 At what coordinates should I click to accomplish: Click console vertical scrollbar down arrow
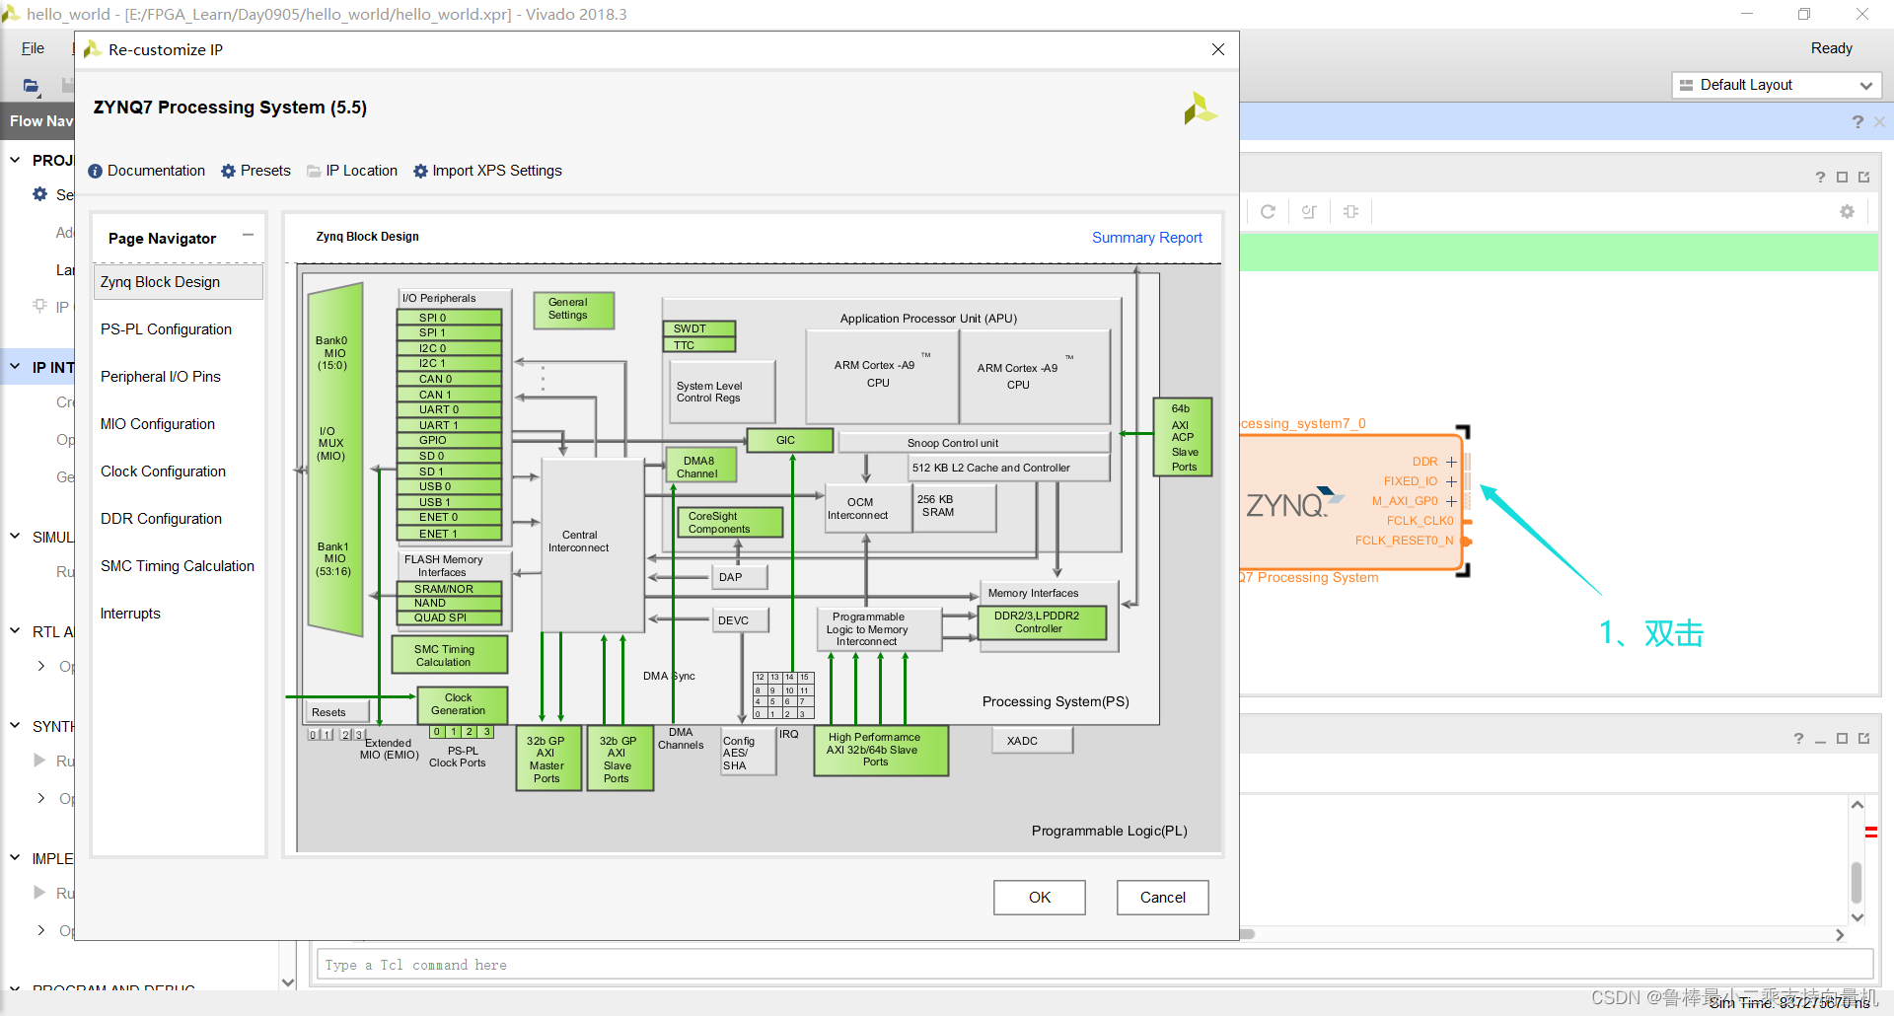click(x=1858, y=917)
